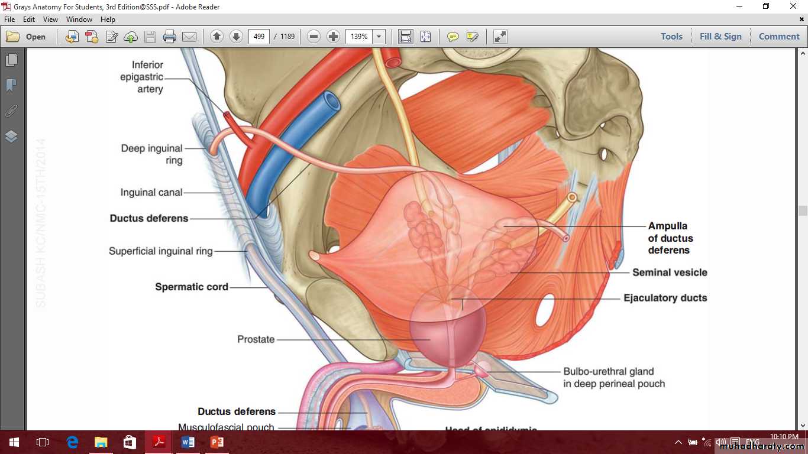Open the View menu
This screenshot has width=808, height=454.
(x=50, y=20)
